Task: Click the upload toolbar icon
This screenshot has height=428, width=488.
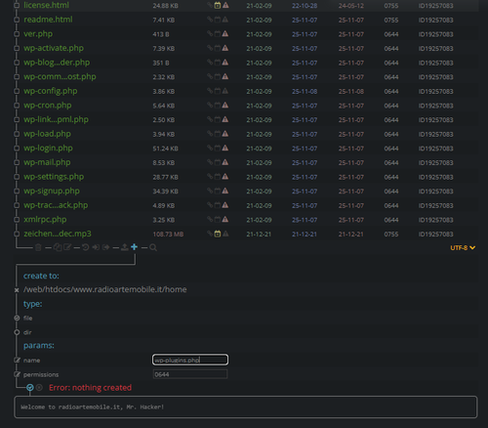Action: tap(124, 247)
